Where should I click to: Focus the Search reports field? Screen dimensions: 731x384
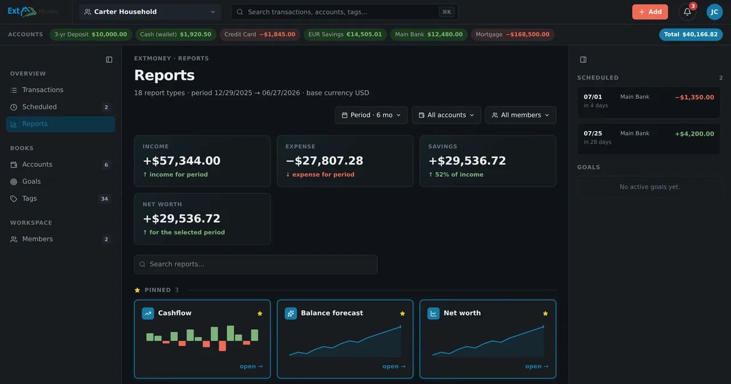[x=256, y=264]
